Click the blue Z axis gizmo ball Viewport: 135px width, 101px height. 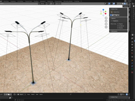click(103, 10)
